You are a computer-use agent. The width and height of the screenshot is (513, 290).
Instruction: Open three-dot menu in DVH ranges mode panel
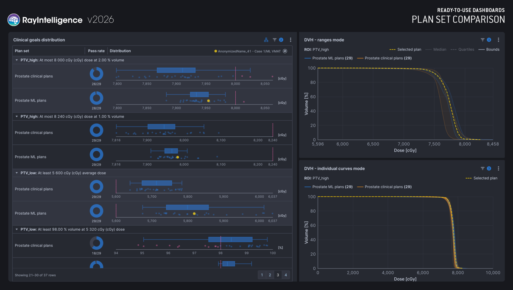coord(499,40)
